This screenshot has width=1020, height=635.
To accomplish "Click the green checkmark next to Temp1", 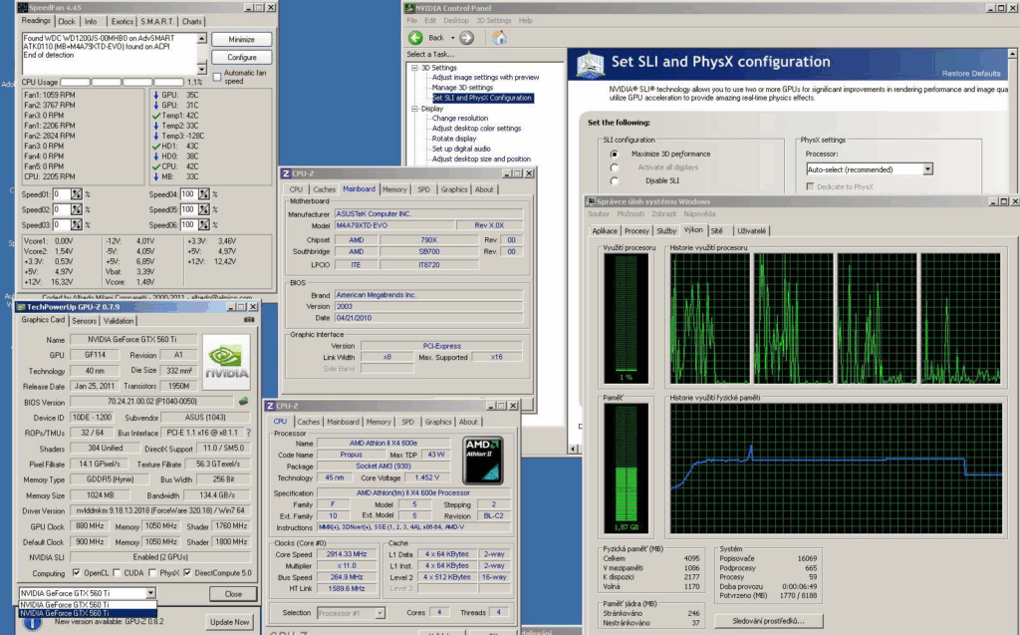I will (x=156, y=116).
